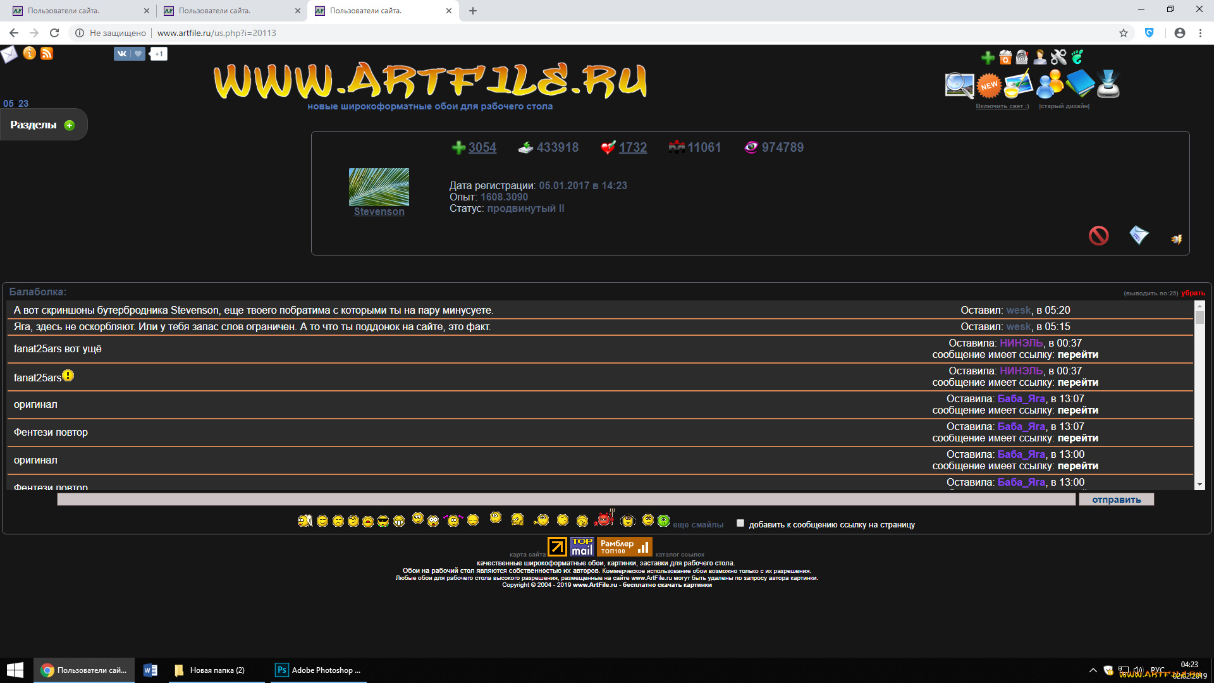Switch to the second browser tab
1214x683 pixels.
[x=226, y=11]
